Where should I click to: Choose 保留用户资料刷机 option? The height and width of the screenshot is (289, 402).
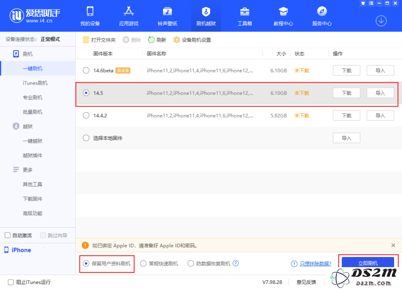(107, 264)
